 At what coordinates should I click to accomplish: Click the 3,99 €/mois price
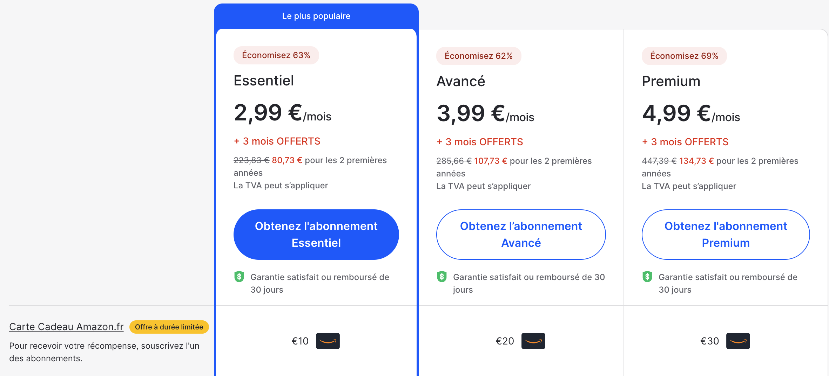click(485, 113)
